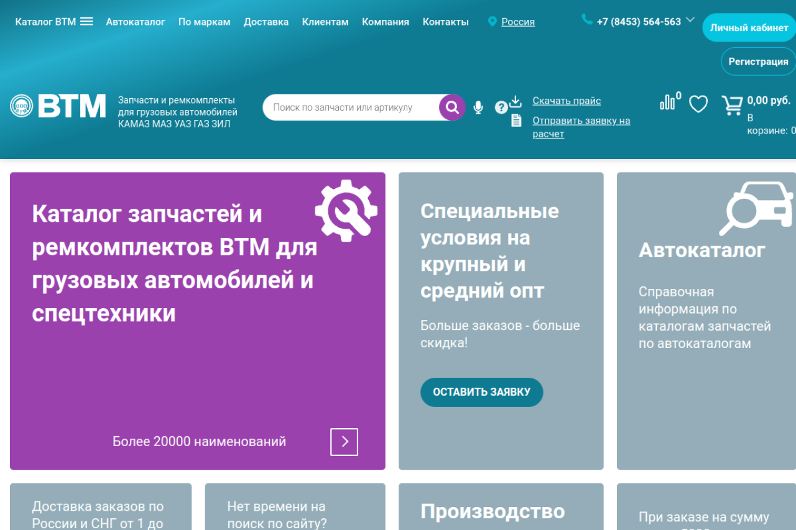The width and height of the screenshot is (796, 530).
Task: Activate the voice search microphone icon
Action: click(x=478, y=107)
